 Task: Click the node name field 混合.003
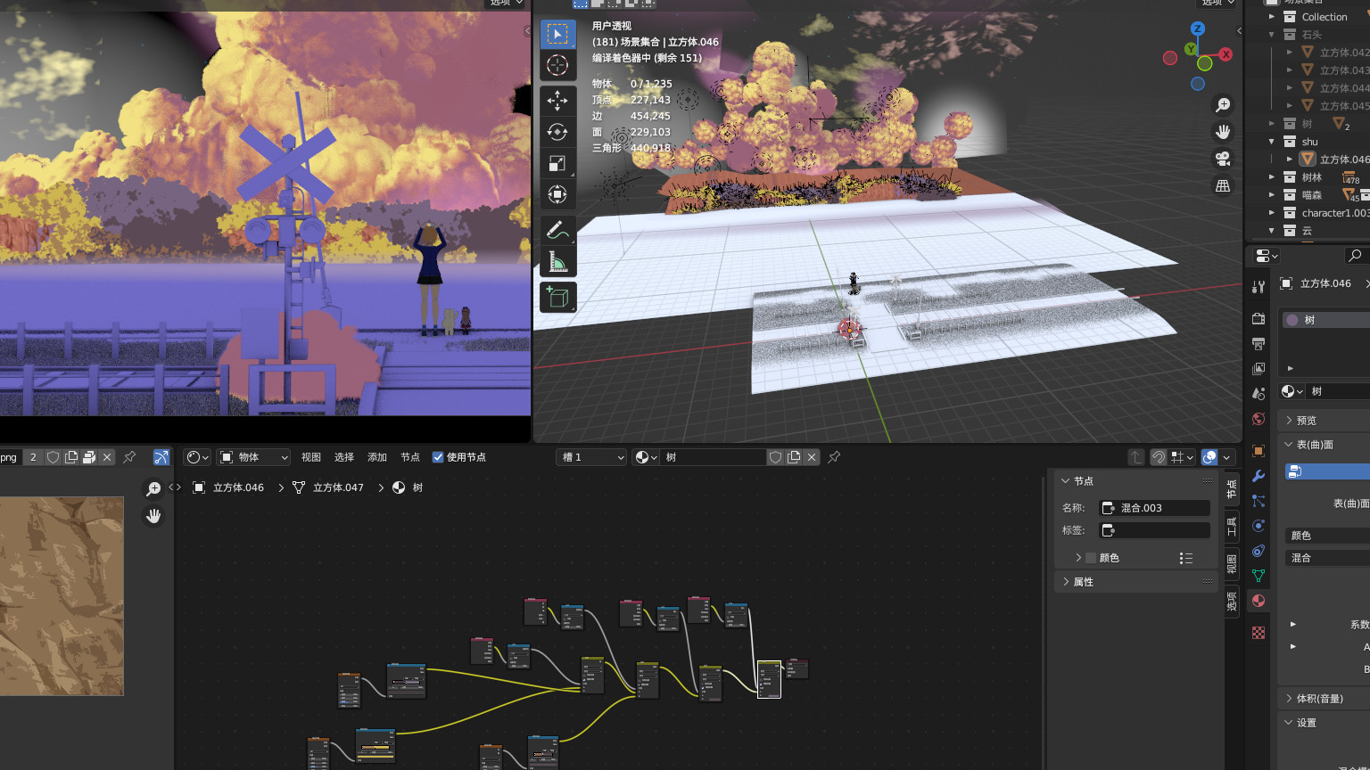coord(1154,508)
